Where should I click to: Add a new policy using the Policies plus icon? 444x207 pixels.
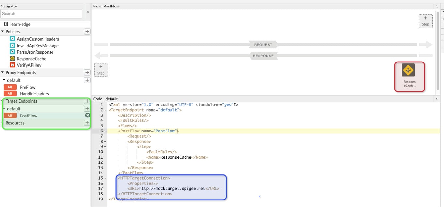87,31
